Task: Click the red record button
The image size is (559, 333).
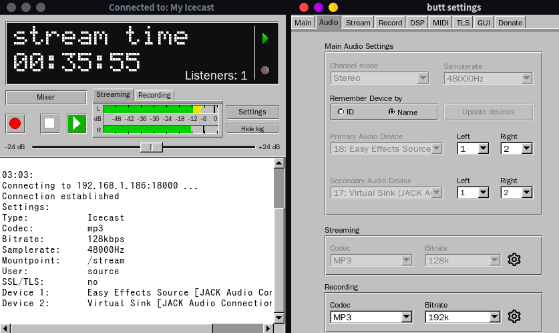Action: (x=15, y=123)
